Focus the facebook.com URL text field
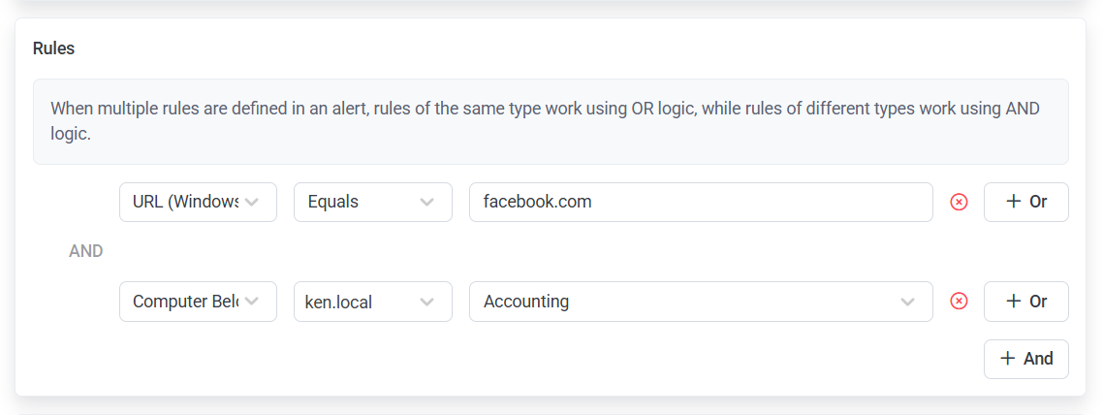Screen dimensions: 1103x415 [x=700, y=203]
